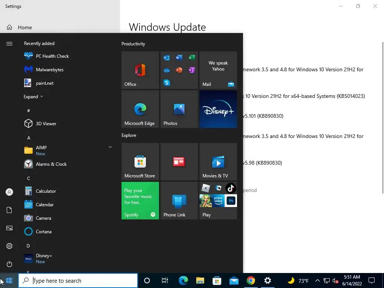The width and height of the screenshot is (384, 288).
Task: Click the Explore group header
Action: [129, 135]
